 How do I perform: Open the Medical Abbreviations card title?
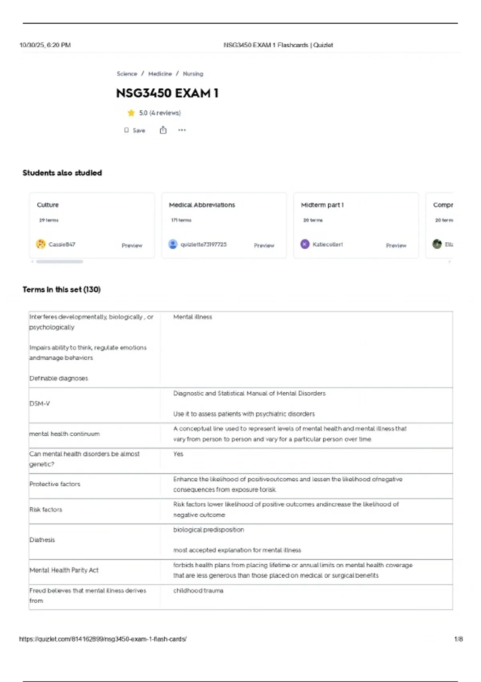click(202, 205)
